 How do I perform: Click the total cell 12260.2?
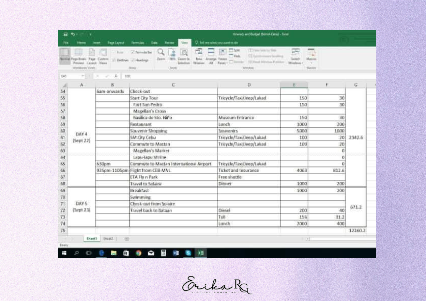click(x=356, y=231)
